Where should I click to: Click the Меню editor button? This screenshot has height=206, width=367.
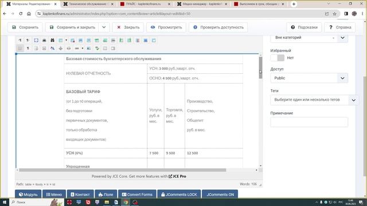click(54, 195)
